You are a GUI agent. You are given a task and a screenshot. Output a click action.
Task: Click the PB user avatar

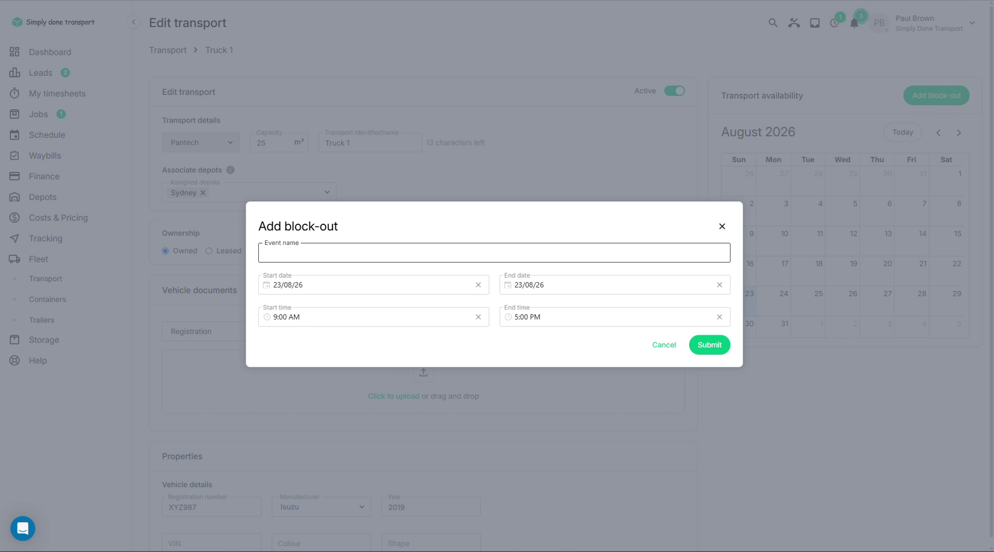[x=879, y=23]
